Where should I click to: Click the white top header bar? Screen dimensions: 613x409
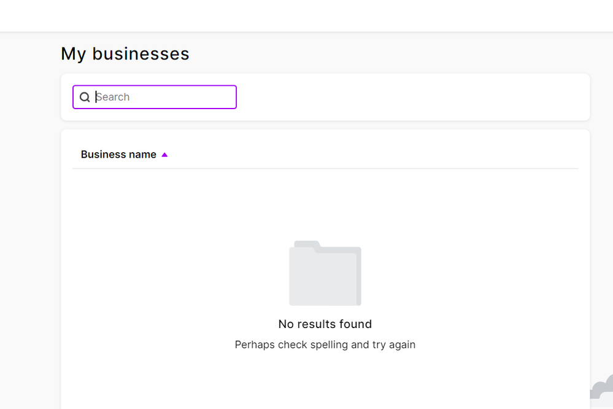point(307,15)
